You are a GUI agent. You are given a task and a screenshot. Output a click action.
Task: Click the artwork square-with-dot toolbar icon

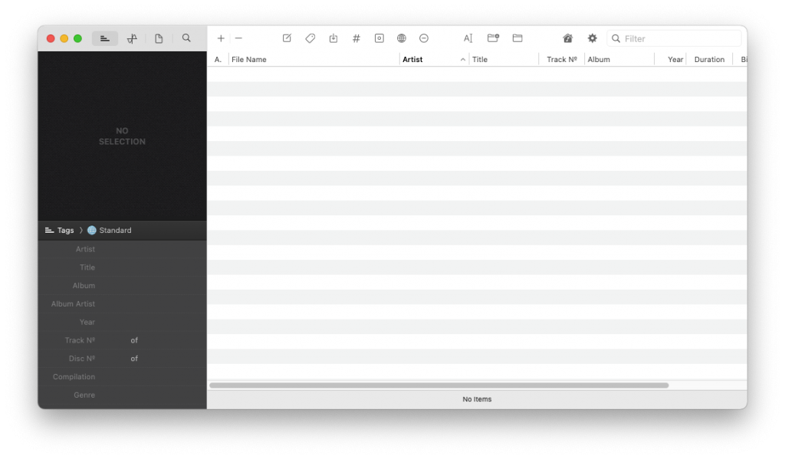tap(379, 38)
